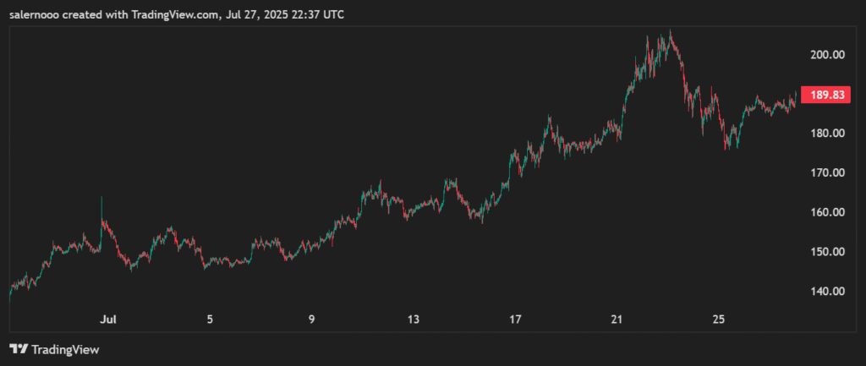Click the '9' date label on the time axis
The width and height of the screenshot is (866, 366).
311,320
